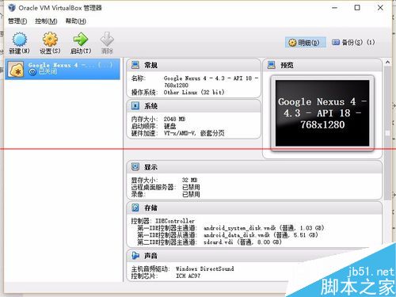Click the Audio (声音) speaker icon
This screenshot has height=297, width=396.
(x=135, y=255)
